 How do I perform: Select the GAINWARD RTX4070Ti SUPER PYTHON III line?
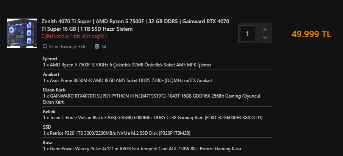151,96
